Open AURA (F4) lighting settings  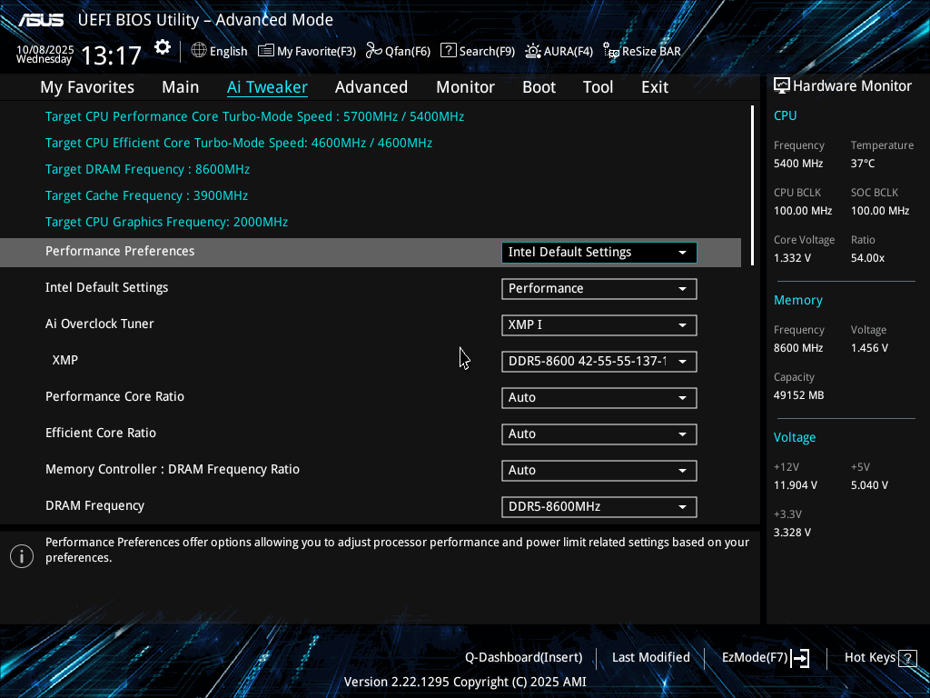[x=533, y=51]
